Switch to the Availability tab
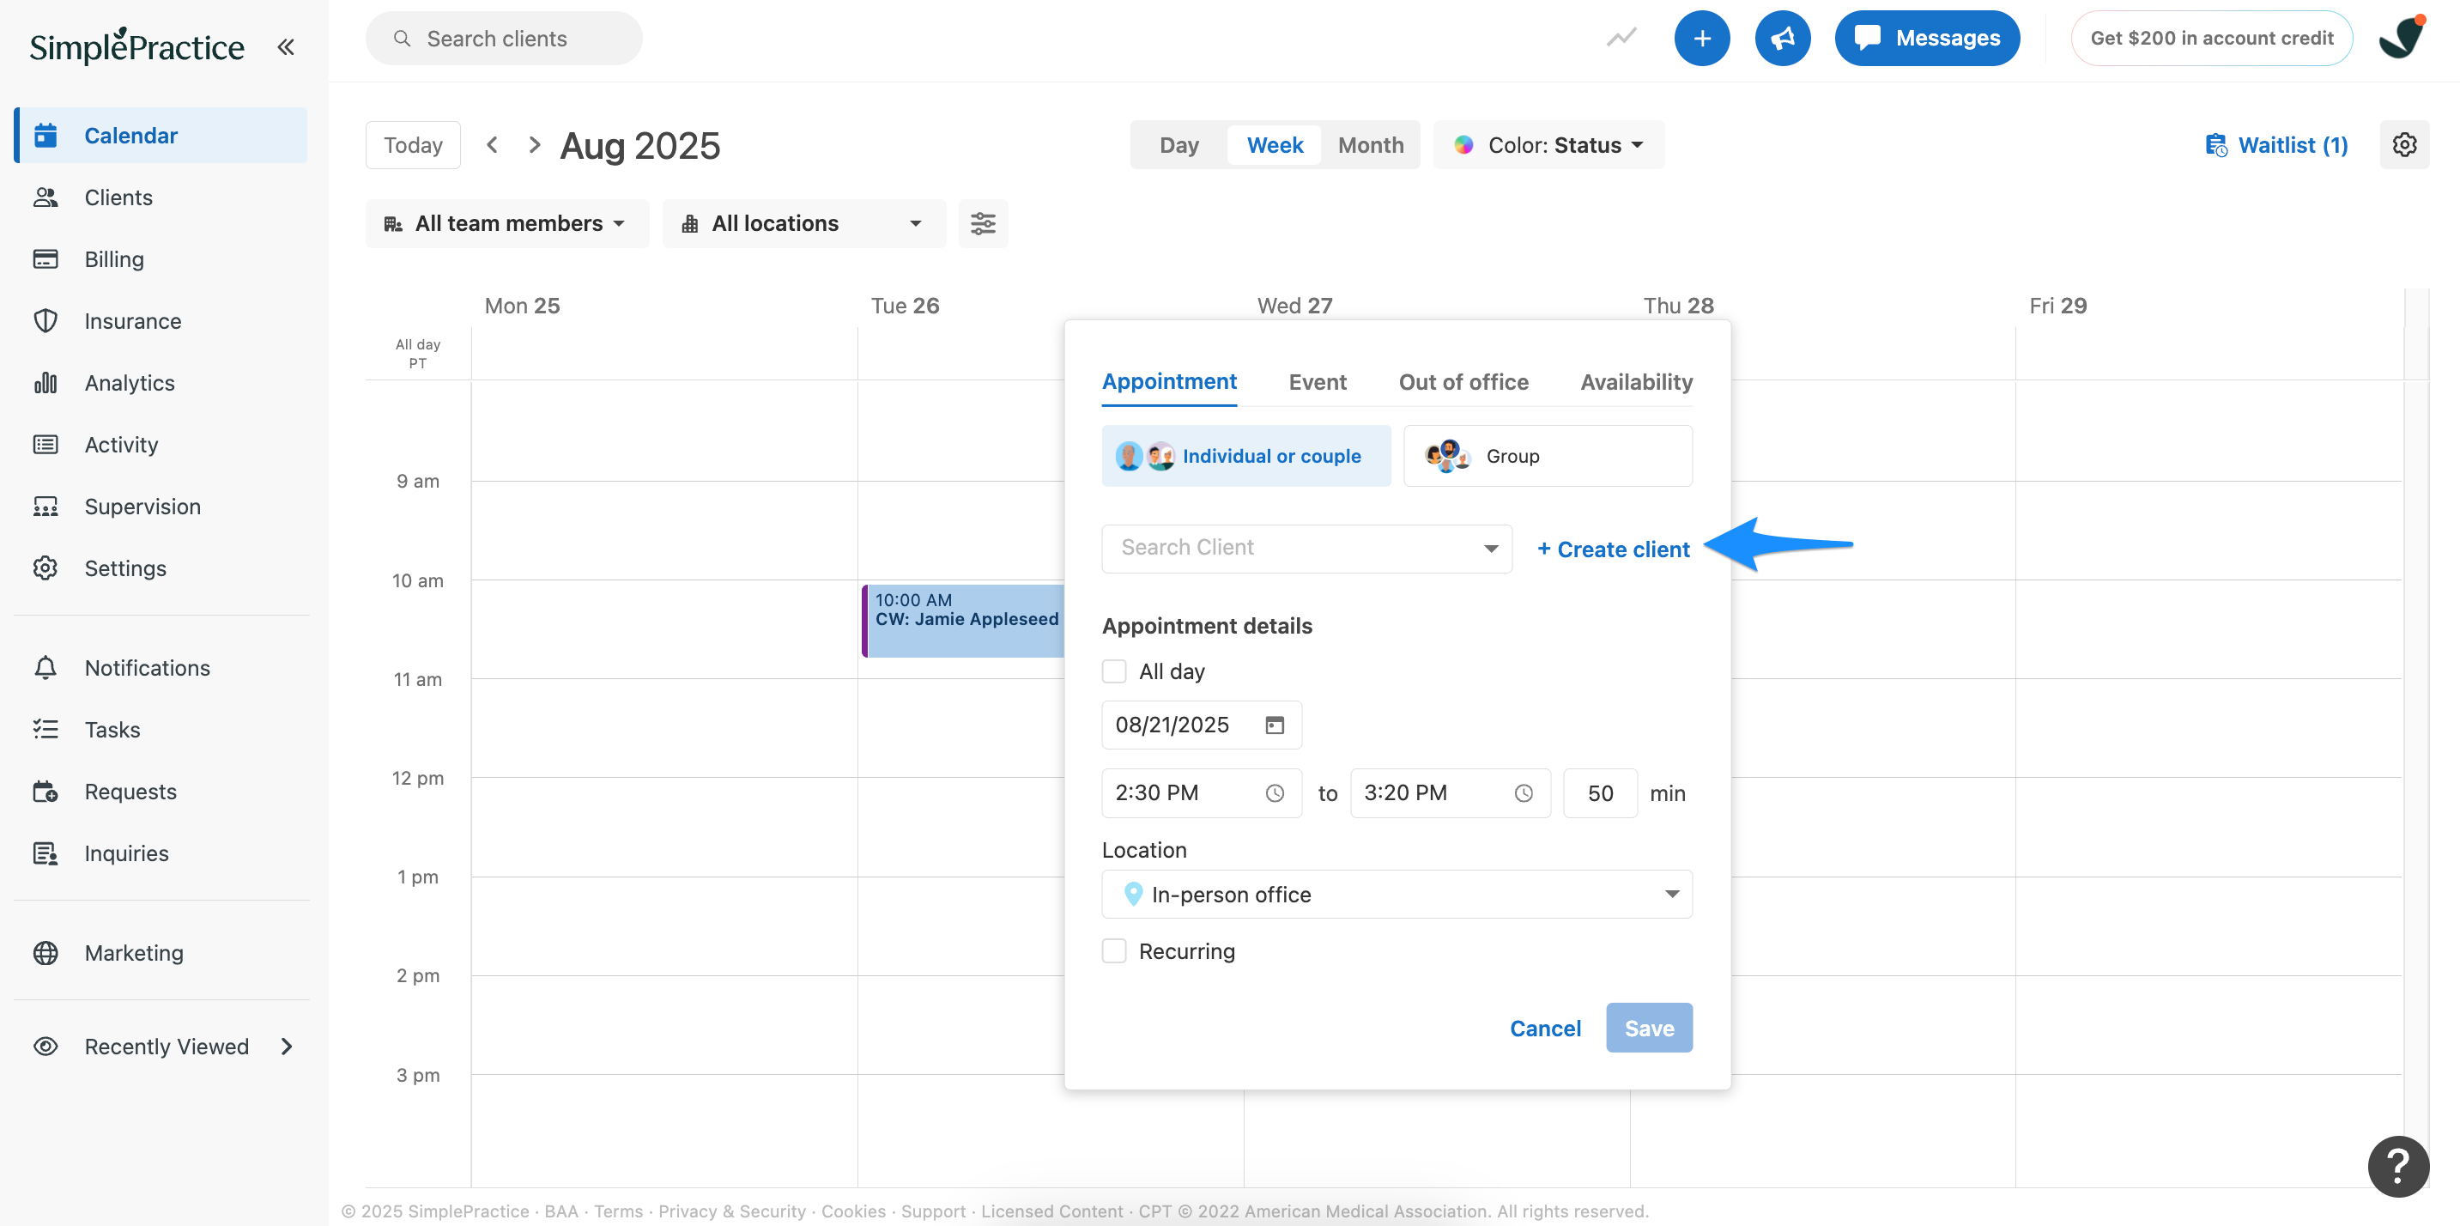Screen dimensions: 2460x1226 [1635, 382]
